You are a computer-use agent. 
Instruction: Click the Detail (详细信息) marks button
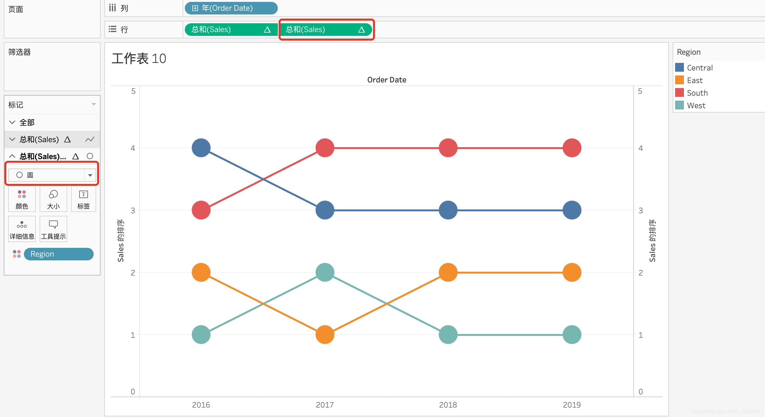point(22,229)
